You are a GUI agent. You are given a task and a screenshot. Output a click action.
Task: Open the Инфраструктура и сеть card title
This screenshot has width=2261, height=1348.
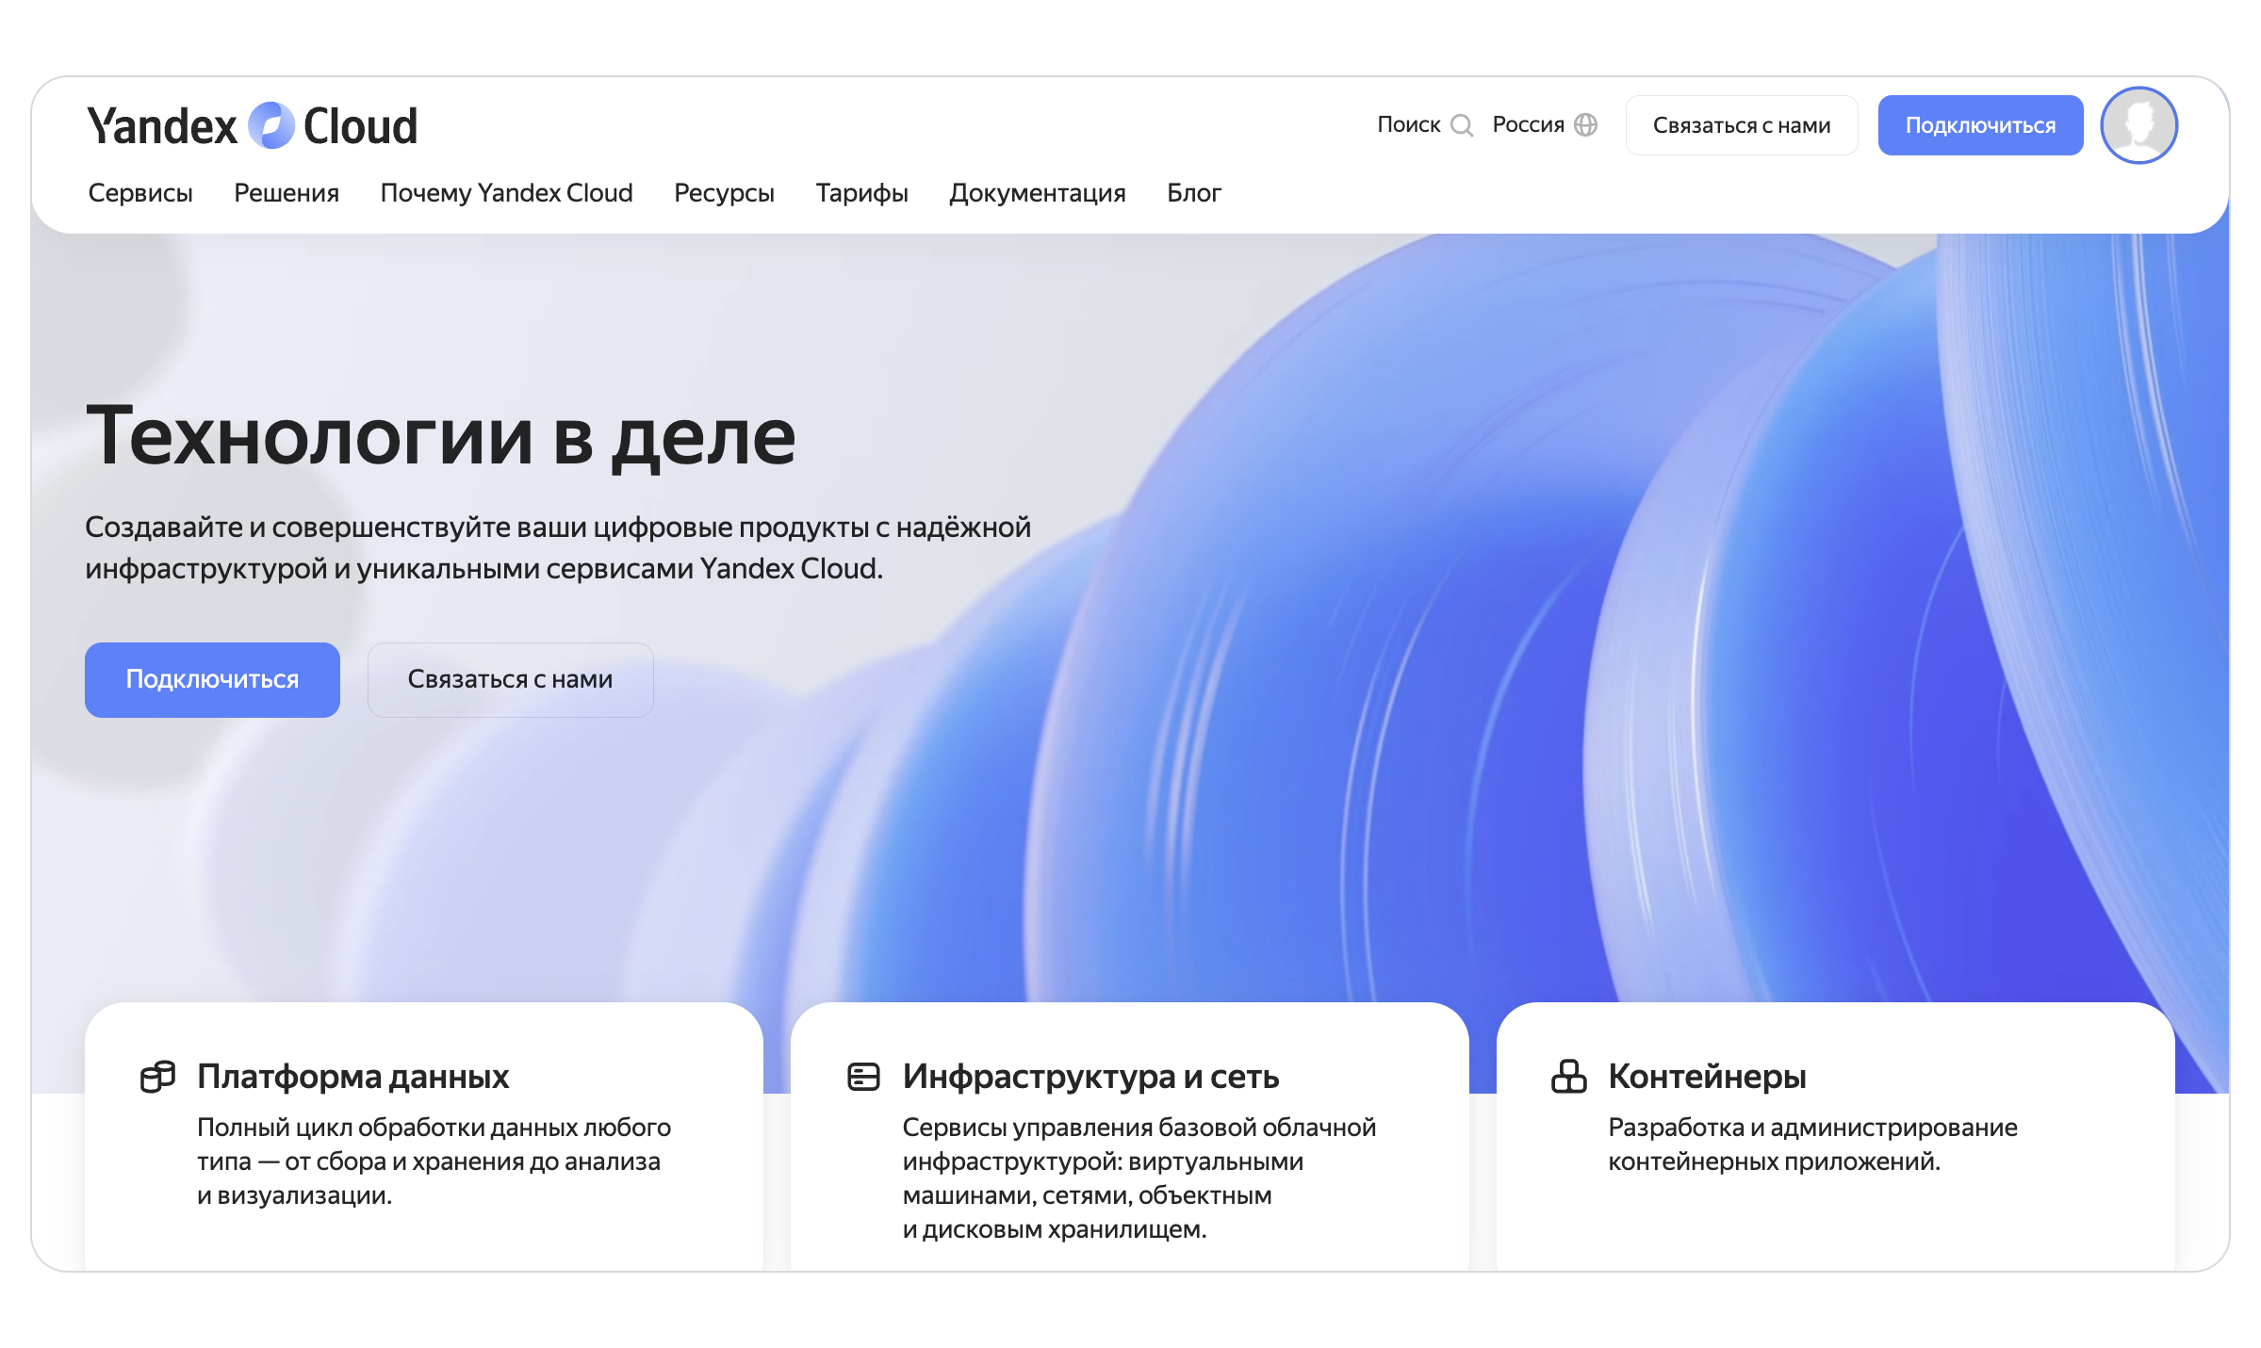1090,1077
